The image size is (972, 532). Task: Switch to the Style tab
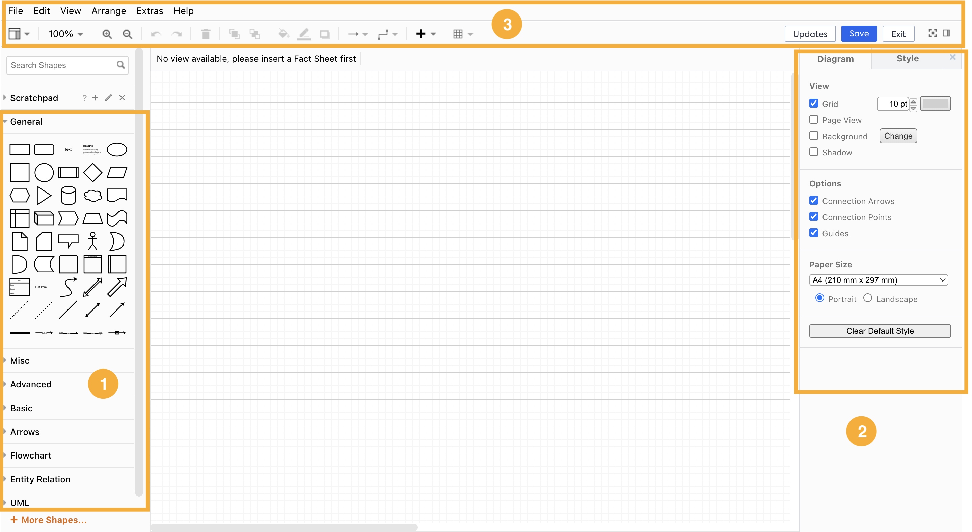coord(908,58)
